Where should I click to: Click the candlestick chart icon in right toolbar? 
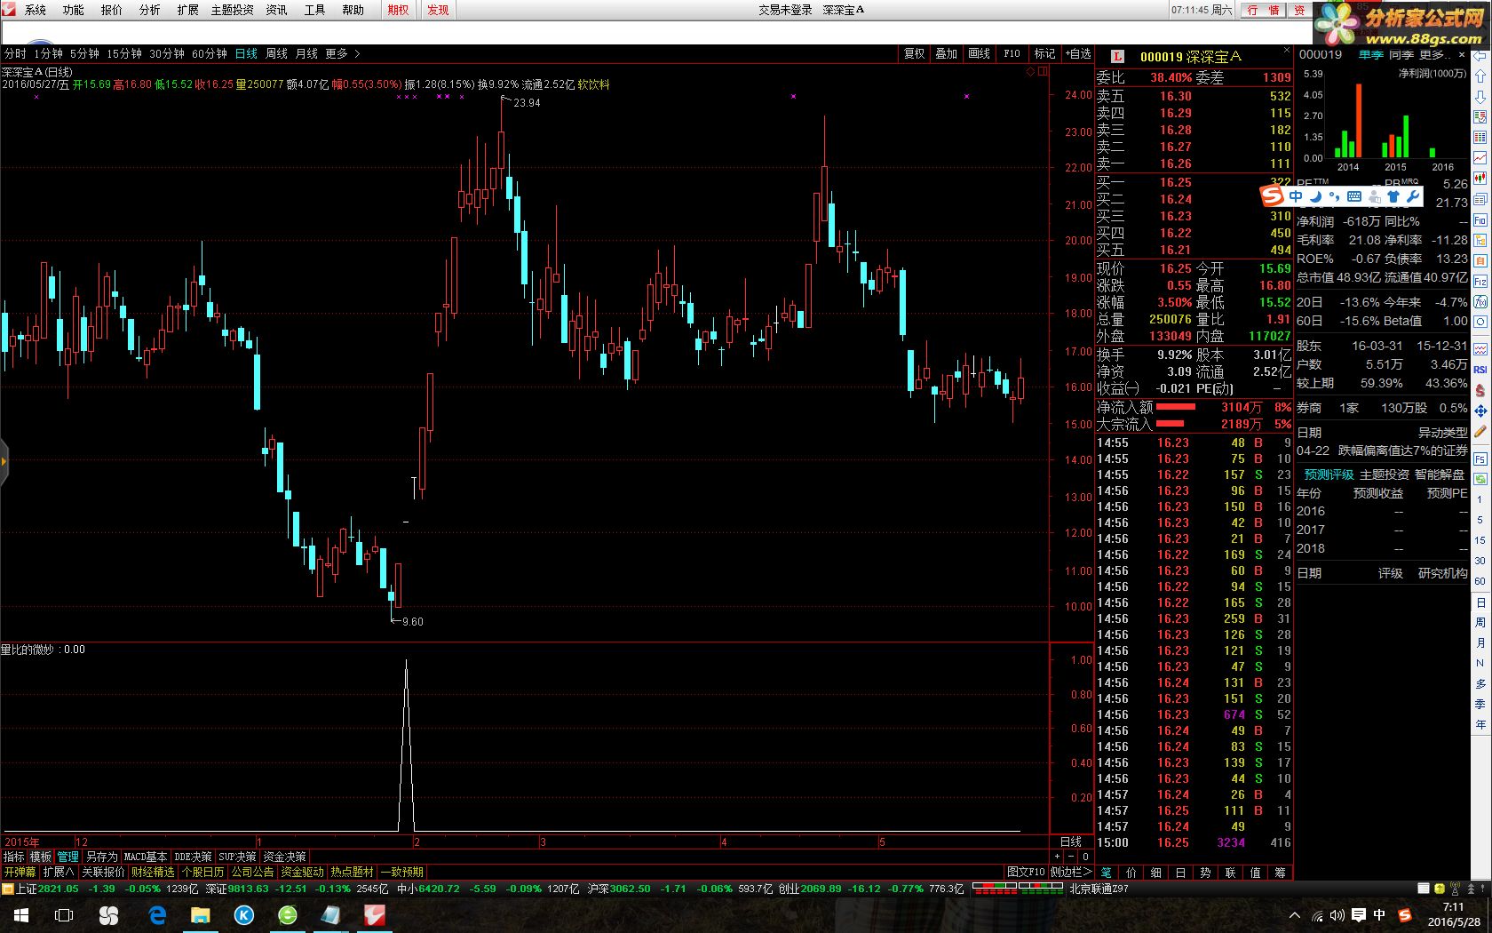point(1480,178)
